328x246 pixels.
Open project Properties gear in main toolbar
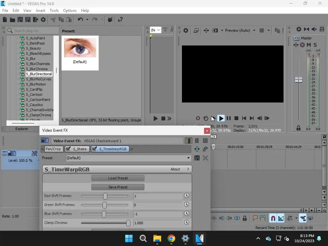click(43, 20)
